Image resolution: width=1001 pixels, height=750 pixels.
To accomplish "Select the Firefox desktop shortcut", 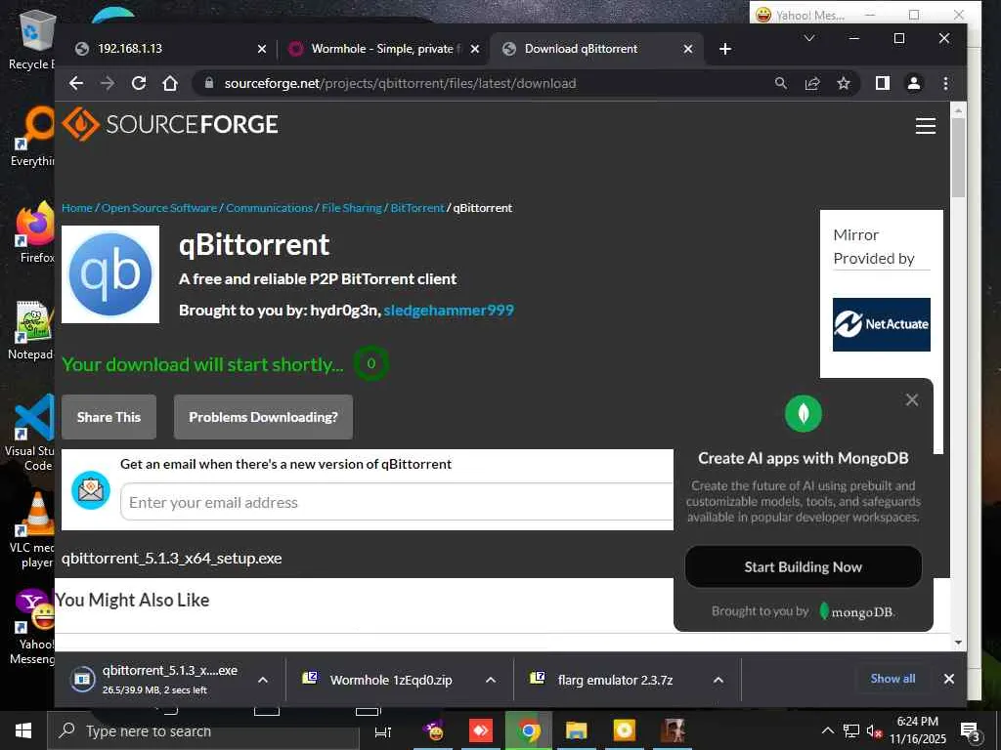I will pyautogui.click(x=35, y=233).
